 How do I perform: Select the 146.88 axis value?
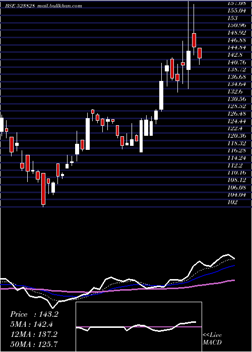pos(236,40)
